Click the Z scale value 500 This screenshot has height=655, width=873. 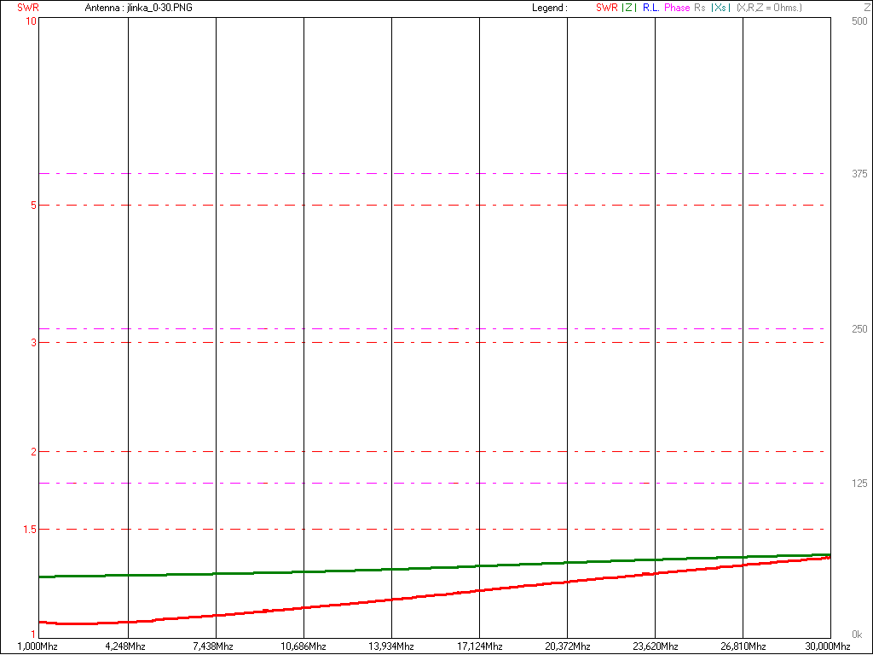click(859, 21)
